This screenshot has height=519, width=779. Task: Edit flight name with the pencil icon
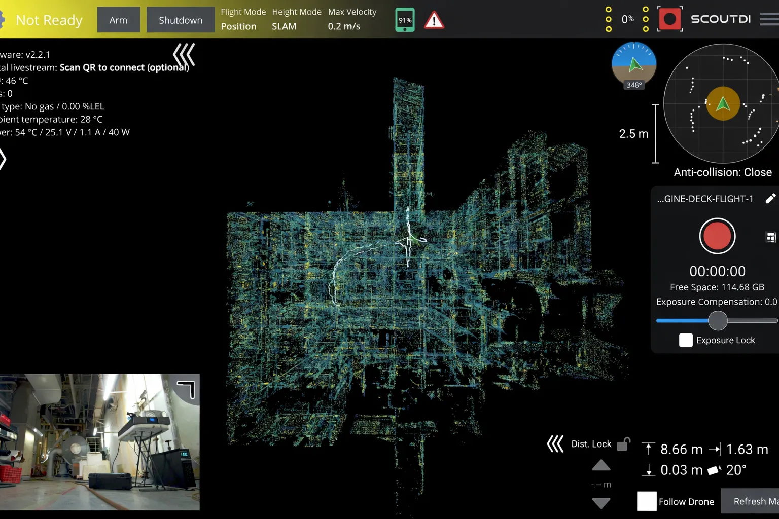point(770,199)
